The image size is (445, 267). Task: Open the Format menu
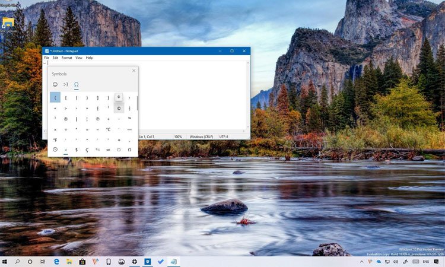66,58
